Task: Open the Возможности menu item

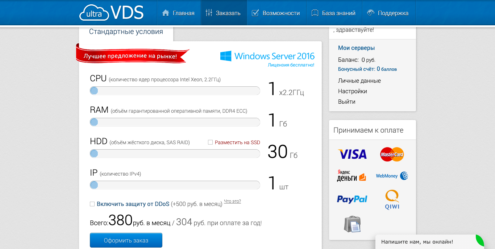Action: (277, 13)
